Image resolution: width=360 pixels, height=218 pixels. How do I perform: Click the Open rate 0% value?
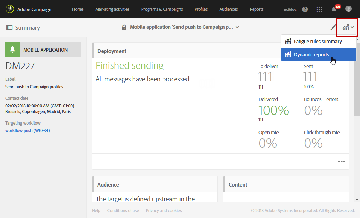pyautogui.click(x=268, y=143)
